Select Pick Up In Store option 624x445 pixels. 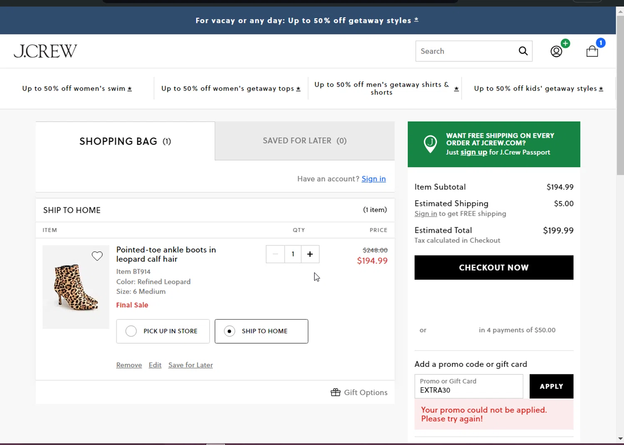pos(163,331)
